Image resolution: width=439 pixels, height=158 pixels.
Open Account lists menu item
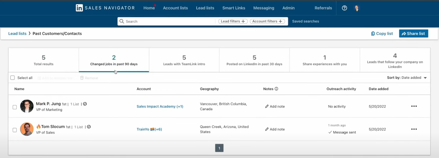coord(175,8)
